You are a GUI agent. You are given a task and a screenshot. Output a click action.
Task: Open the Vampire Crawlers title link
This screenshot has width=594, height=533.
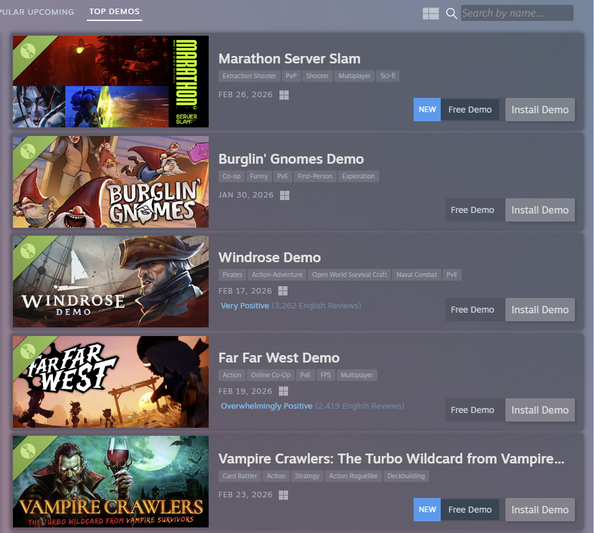pos(391,459)
